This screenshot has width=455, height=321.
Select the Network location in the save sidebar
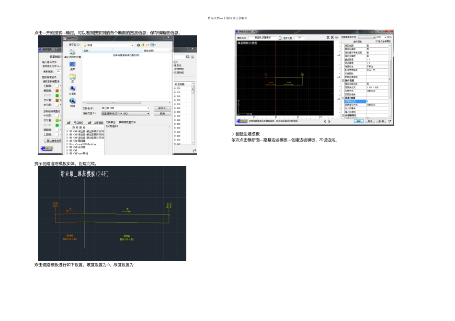click(72, 102)
